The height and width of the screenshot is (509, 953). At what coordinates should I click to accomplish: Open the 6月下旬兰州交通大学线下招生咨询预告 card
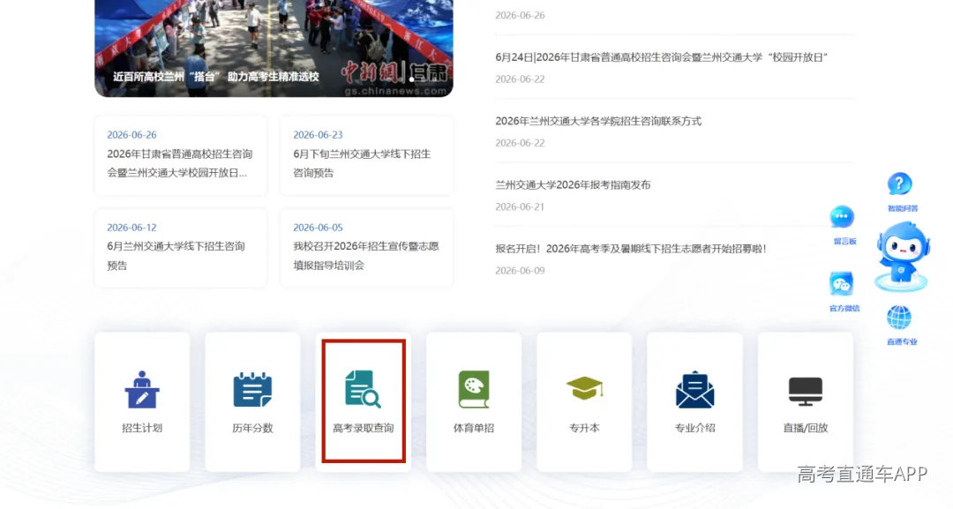point(366,156)
